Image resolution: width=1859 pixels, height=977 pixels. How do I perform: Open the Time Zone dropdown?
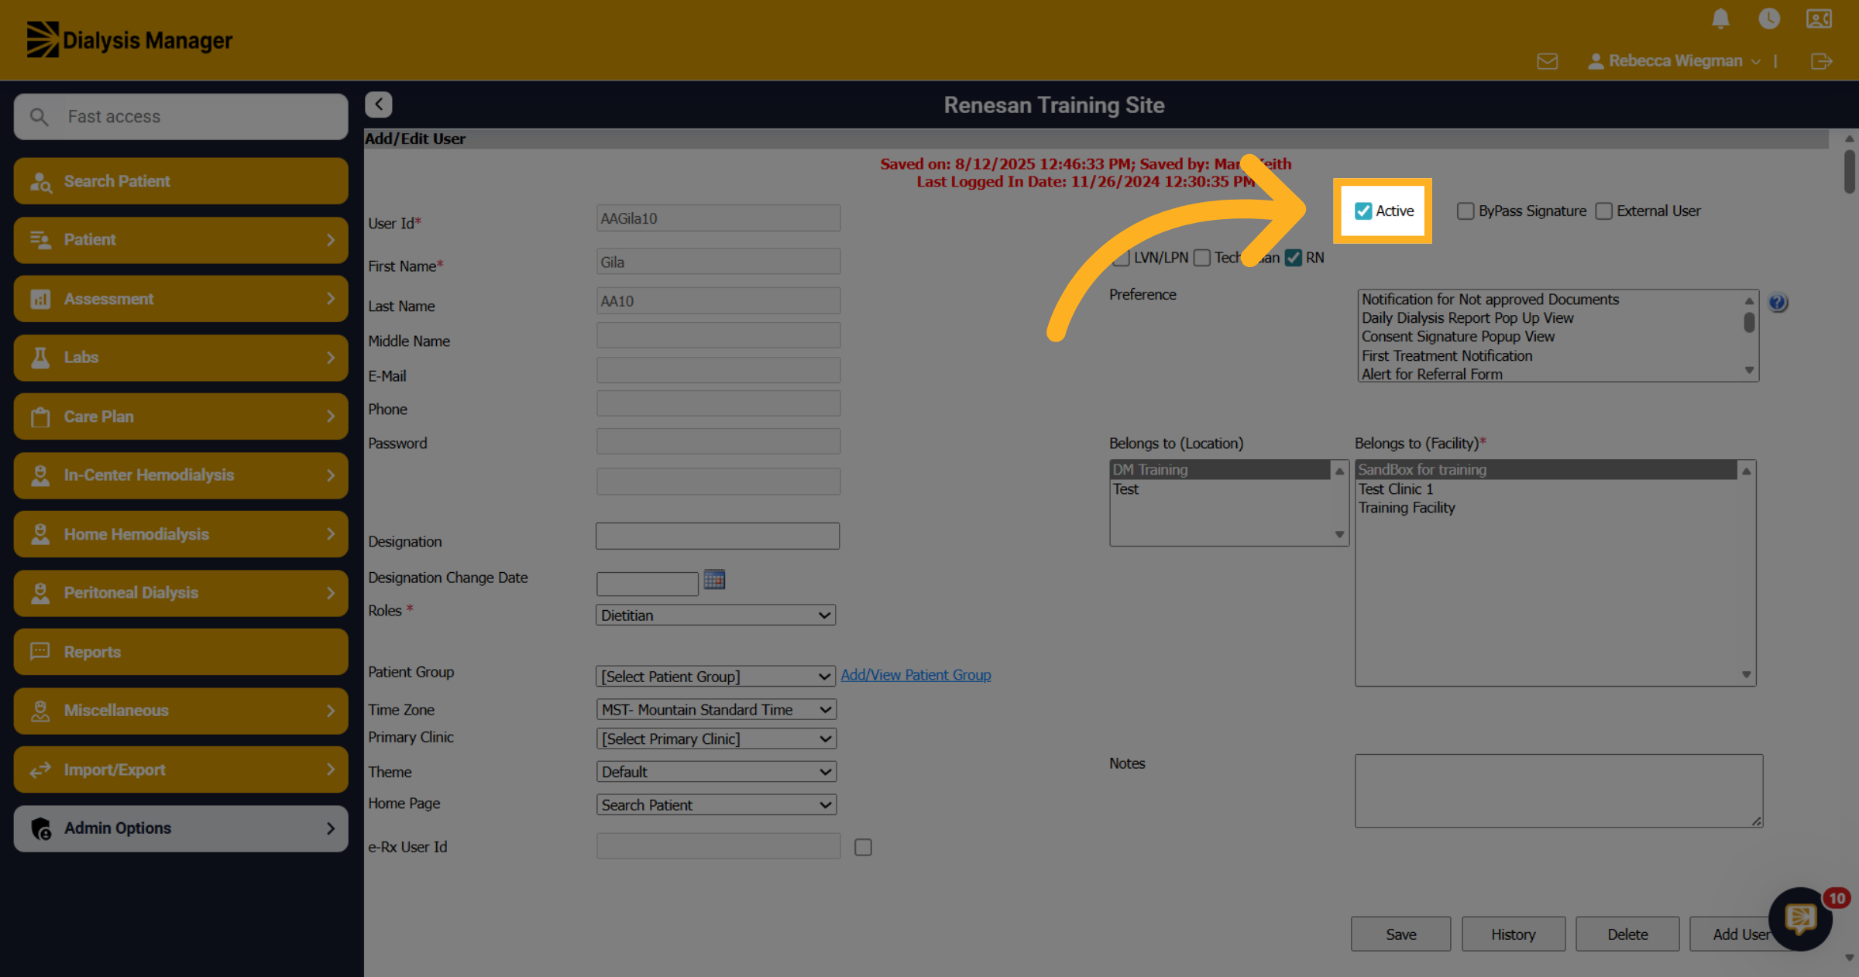pos(716,710)
